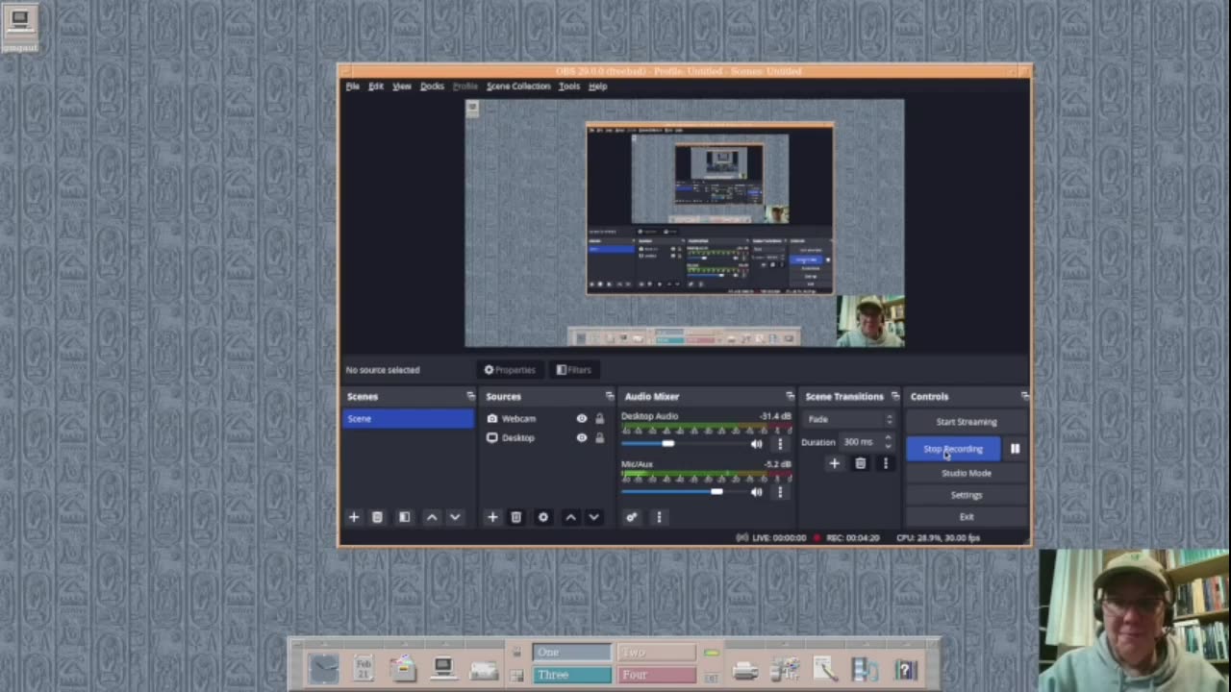Viewport: 1231px width, 692px height.
Task: Open source properties gear icon
Action: [x=542, y=517]
